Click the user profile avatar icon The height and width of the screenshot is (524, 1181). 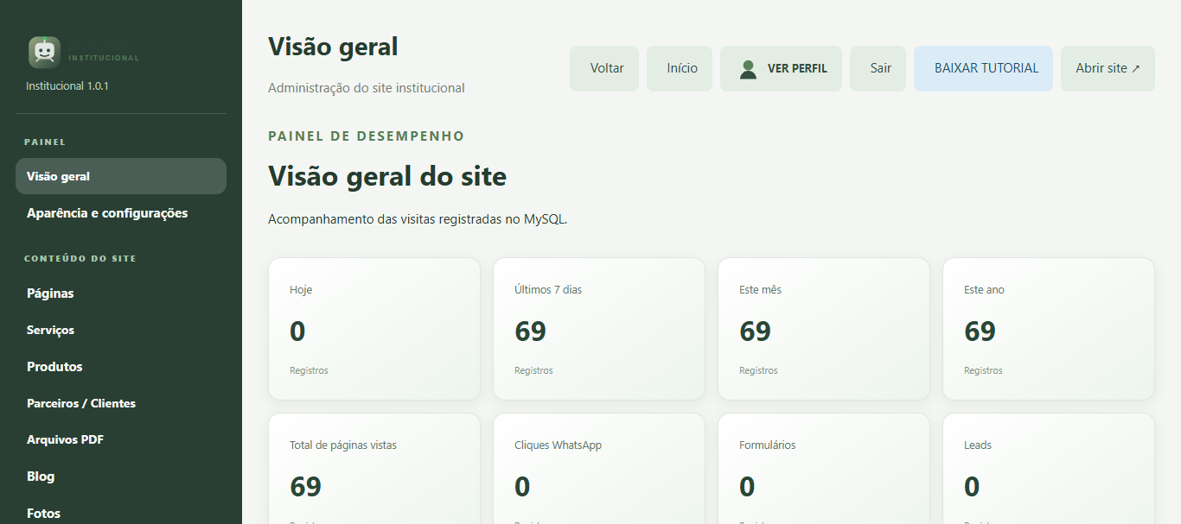[749, 69]
